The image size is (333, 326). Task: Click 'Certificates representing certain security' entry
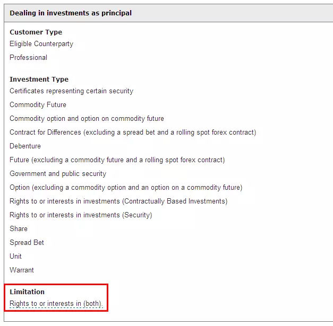(71, 91)
